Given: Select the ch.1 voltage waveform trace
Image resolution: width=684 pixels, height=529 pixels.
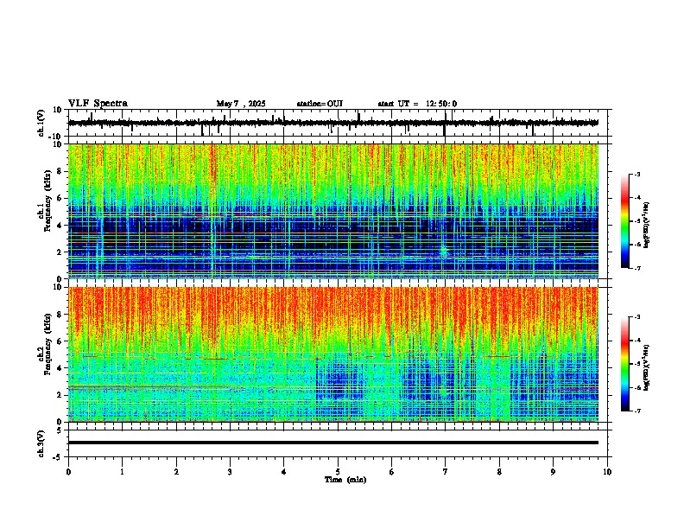Looking at the screenshot, I should [333, 123].
